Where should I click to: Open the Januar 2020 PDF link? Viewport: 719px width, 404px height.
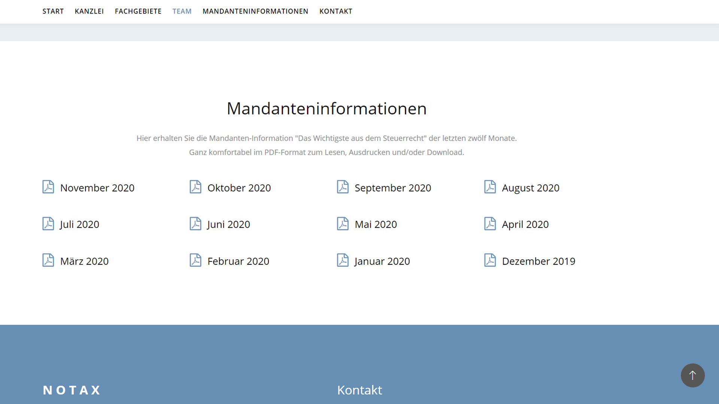point(382,261)
